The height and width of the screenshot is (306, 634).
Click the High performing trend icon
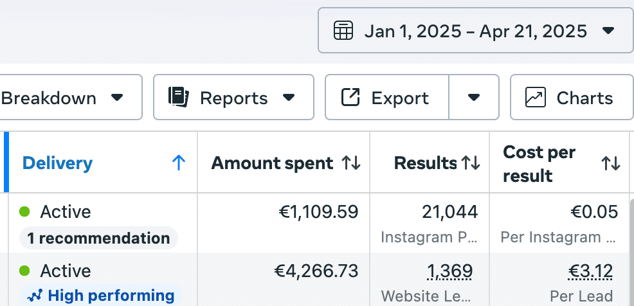point(35,296)
